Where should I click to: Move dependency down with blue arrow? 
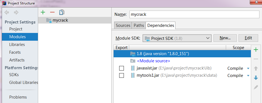256,78
